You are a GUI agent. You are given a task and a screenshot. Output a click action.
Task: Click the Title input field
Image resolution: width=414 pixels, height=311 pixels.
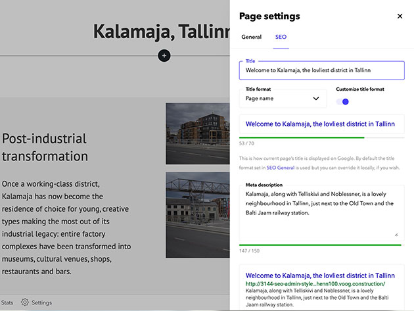tap(321, 70)
